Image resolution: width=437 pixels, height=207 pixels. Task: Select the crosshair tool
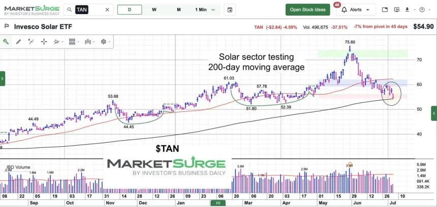click(x=44, y=42)
